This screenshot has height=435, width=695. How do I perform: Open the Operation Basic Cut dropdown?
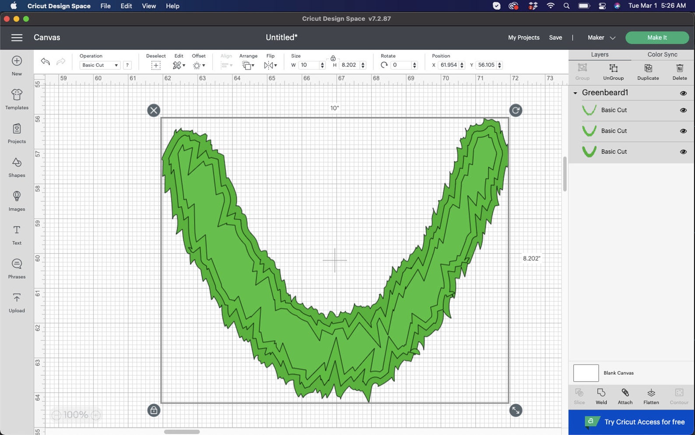(100, 65)
